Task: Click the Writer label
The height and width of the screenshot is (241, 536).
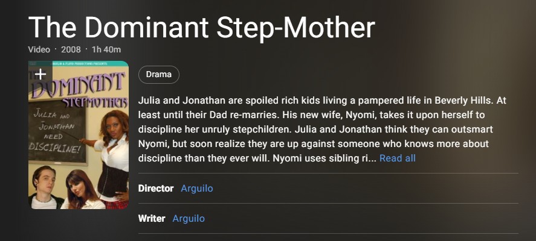Action: 152,218
